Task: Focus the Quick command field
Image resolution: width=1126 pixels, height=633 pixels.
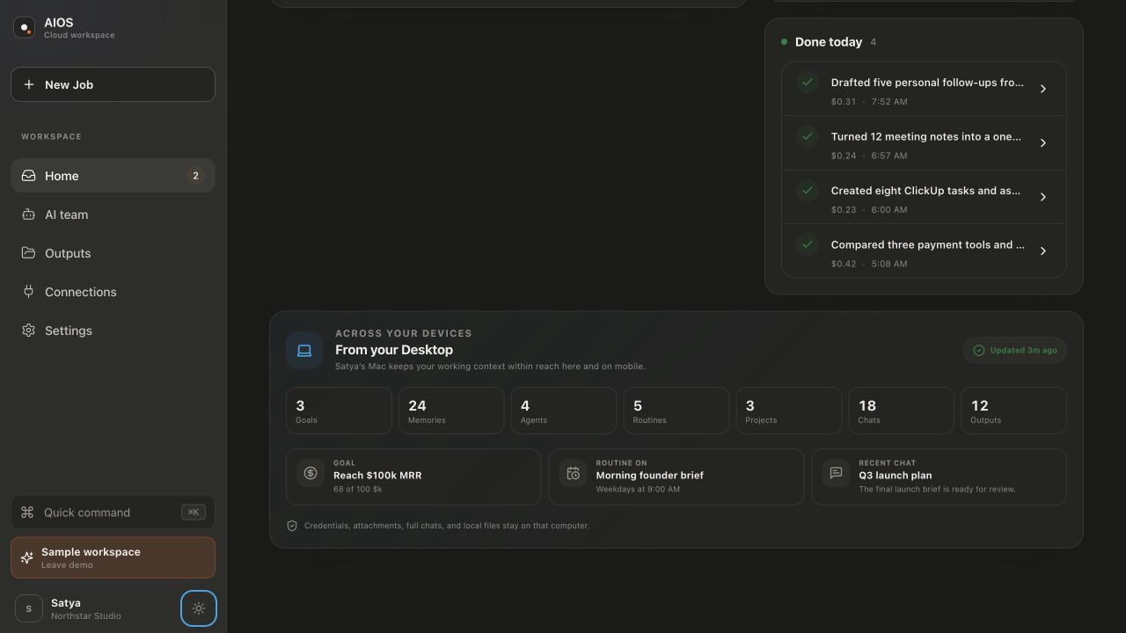Action: coord(113,513)
